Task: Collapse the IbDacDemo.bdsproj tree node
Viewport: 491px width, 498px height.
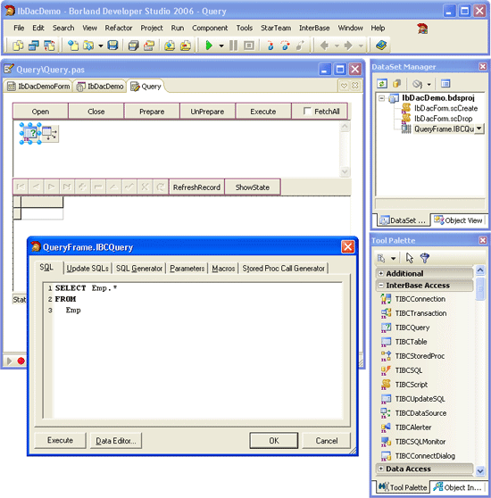Action: 382,98
